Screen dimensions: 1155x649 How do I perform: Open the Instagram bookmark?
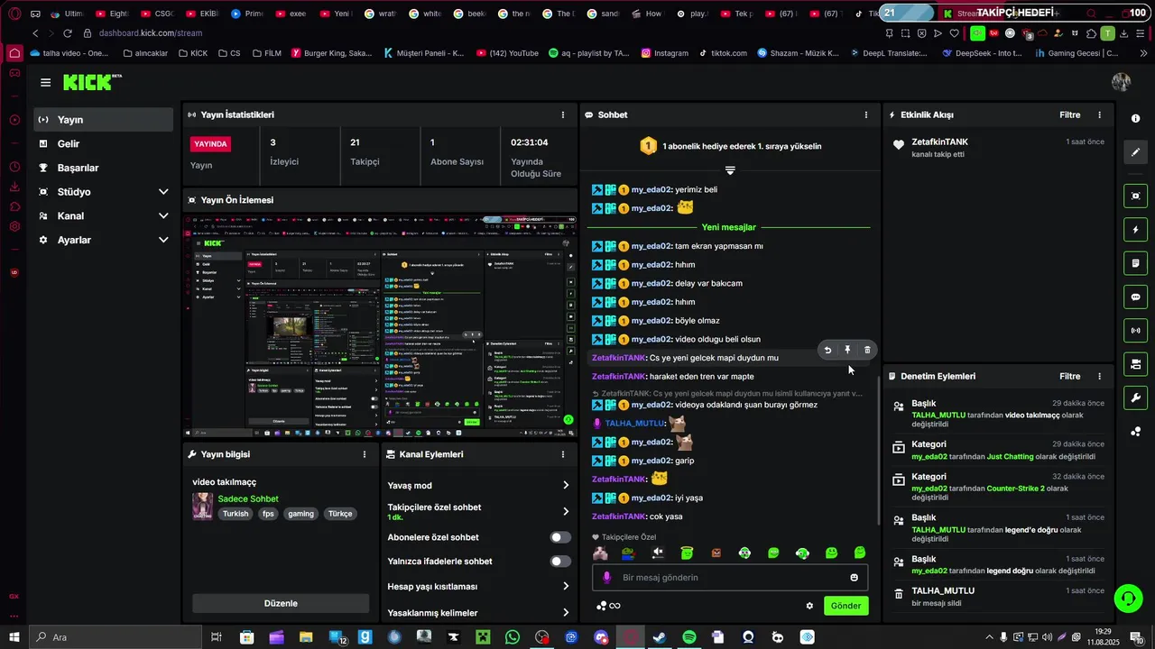(x=664, y=53)
